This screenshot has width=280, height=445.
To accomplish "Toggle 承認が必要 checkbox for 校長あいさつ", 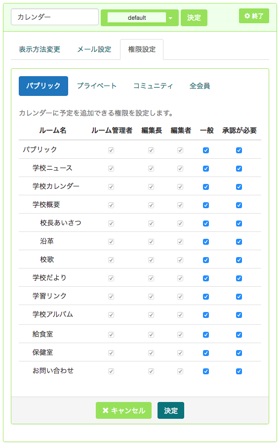I will click(239, 223).
